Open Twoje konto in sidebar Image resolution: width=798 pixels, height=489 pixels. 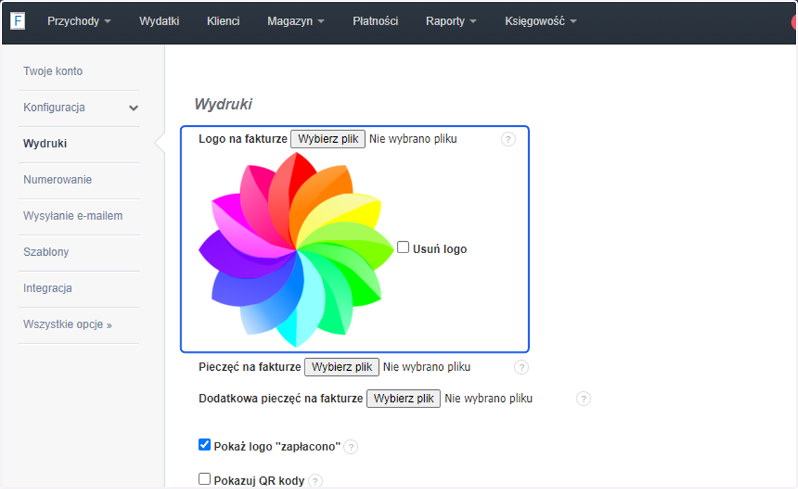tap(53, 71)
